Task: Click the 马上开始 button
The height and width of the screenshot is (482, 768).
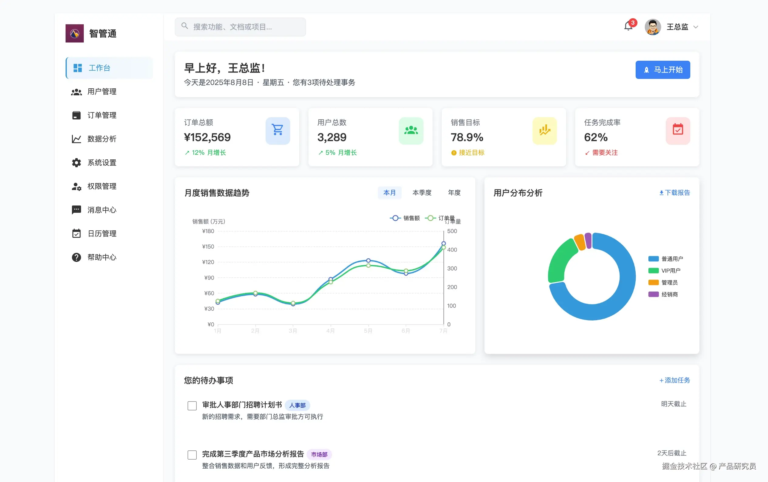Action: click(662, 70)
